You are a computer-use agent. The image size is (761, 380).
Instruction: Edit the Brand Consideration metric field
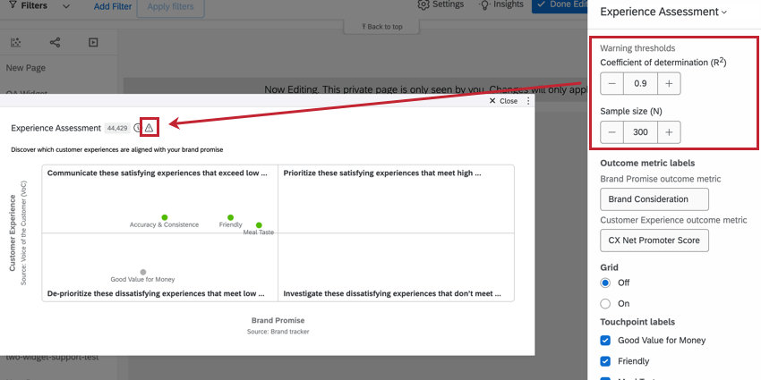click(654, 199)
